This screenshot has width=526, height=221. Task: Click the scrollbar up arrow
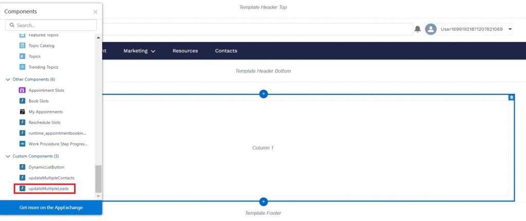98,37
